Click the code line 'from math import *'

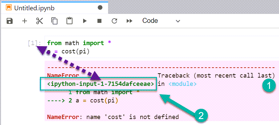tap(79, 43)
